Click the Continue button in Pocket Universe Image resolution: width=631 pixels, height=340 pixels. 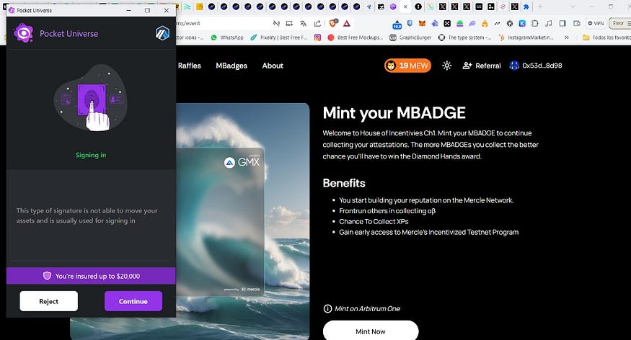pos(133,301)
